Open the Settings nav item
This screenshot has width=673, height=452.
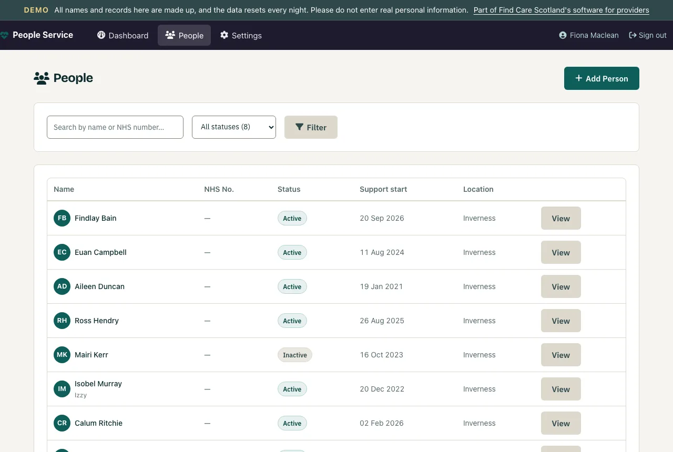click(241, 35)
